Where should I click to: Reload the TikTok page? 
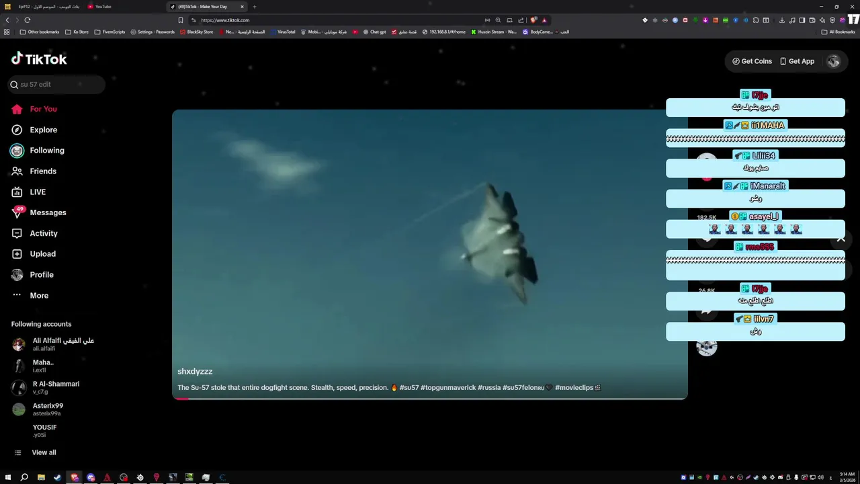[28, 20]
